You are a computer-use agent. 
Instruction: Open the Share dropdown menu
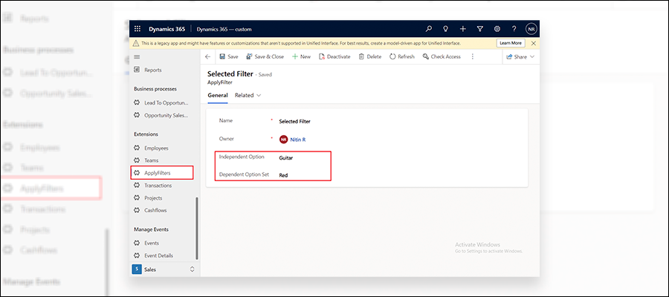pos(520,56)
